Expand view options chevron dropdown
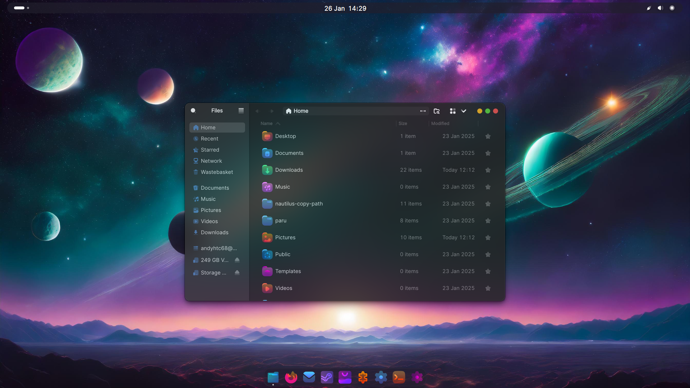 pyautogui.click(x=464, y=111)
